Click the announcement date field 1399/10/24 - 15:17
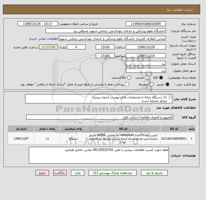The image size is (206, 200). pyautogui.click(x=38, y=24)
